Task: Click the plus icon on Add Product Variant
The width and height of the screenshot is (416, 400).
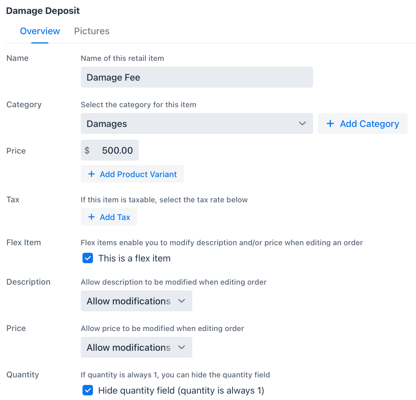Action: (x=92, y=174)
